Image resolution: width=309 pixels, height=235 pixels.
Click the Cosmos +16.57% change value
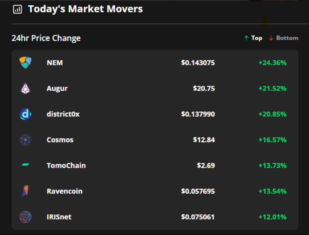pyautogui.click(x=273, y=140)
